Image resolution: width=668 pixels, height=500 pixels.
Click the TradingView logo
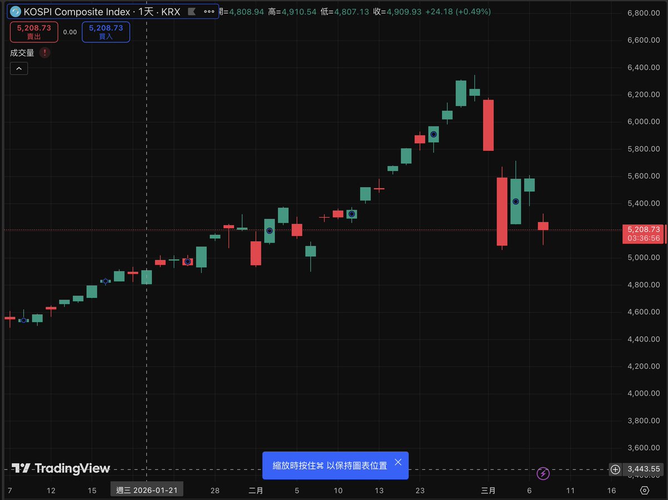click(x=61, y=468)
